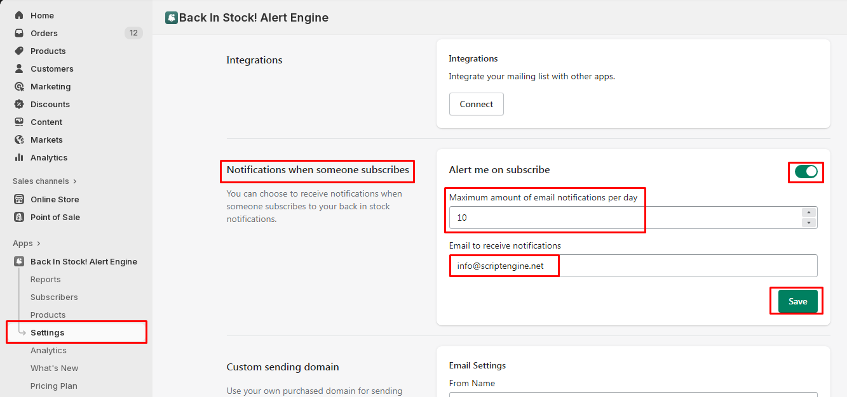Click the Orders inbox icon
This screenshot has height=397, width=847.
click(19, 33)
